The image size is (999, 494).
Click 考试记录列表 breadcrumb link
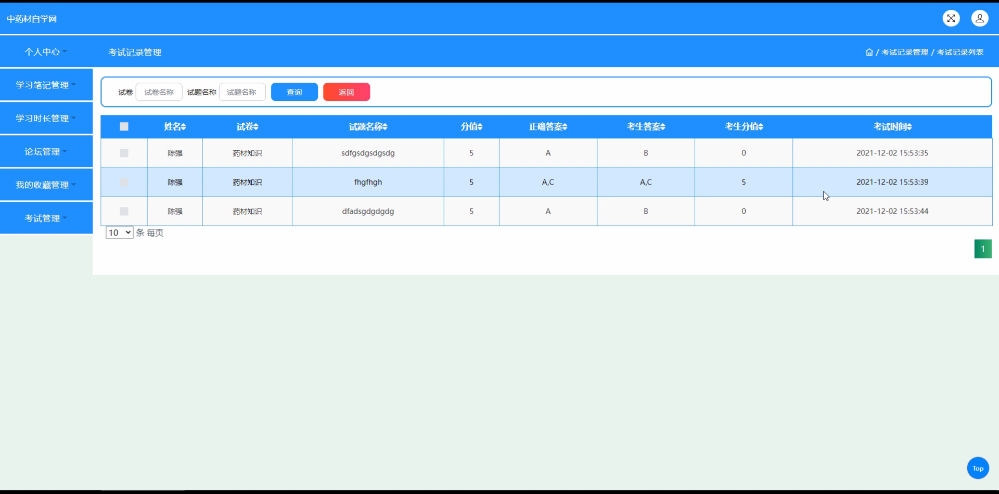(x=960, y=52)
